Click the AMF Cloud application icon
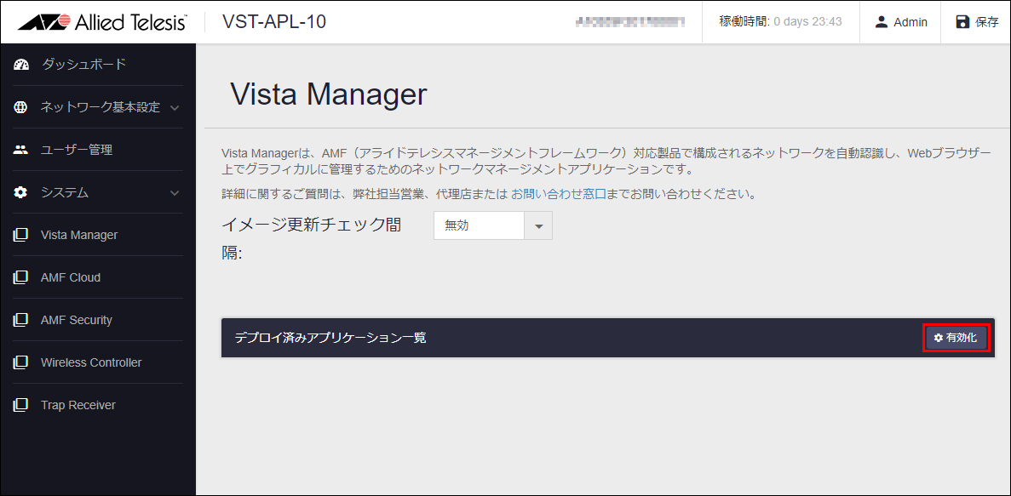Image resolution: width=1011 pixels, height=496 pixels. 20,277
